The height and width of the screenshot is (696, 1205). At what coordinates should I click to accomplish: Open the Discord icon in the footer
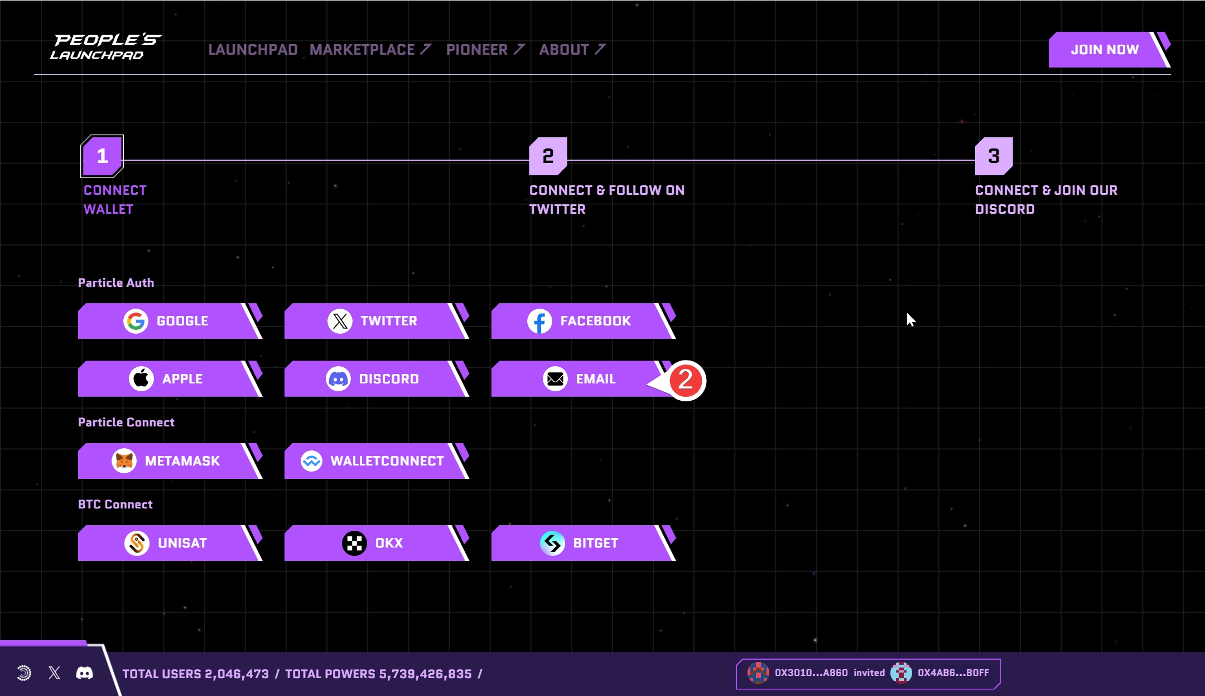(x=84, y=673)
